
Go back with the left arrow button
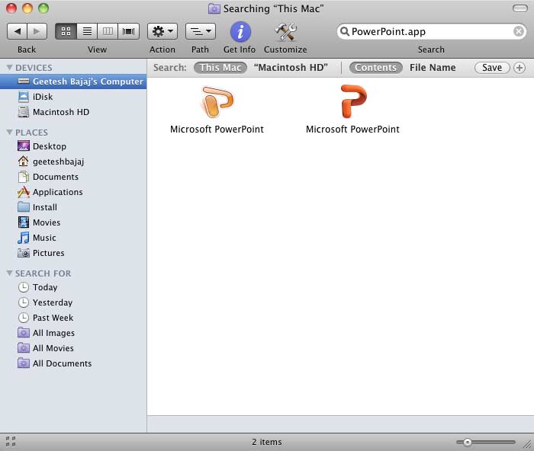tap(17, 32)
